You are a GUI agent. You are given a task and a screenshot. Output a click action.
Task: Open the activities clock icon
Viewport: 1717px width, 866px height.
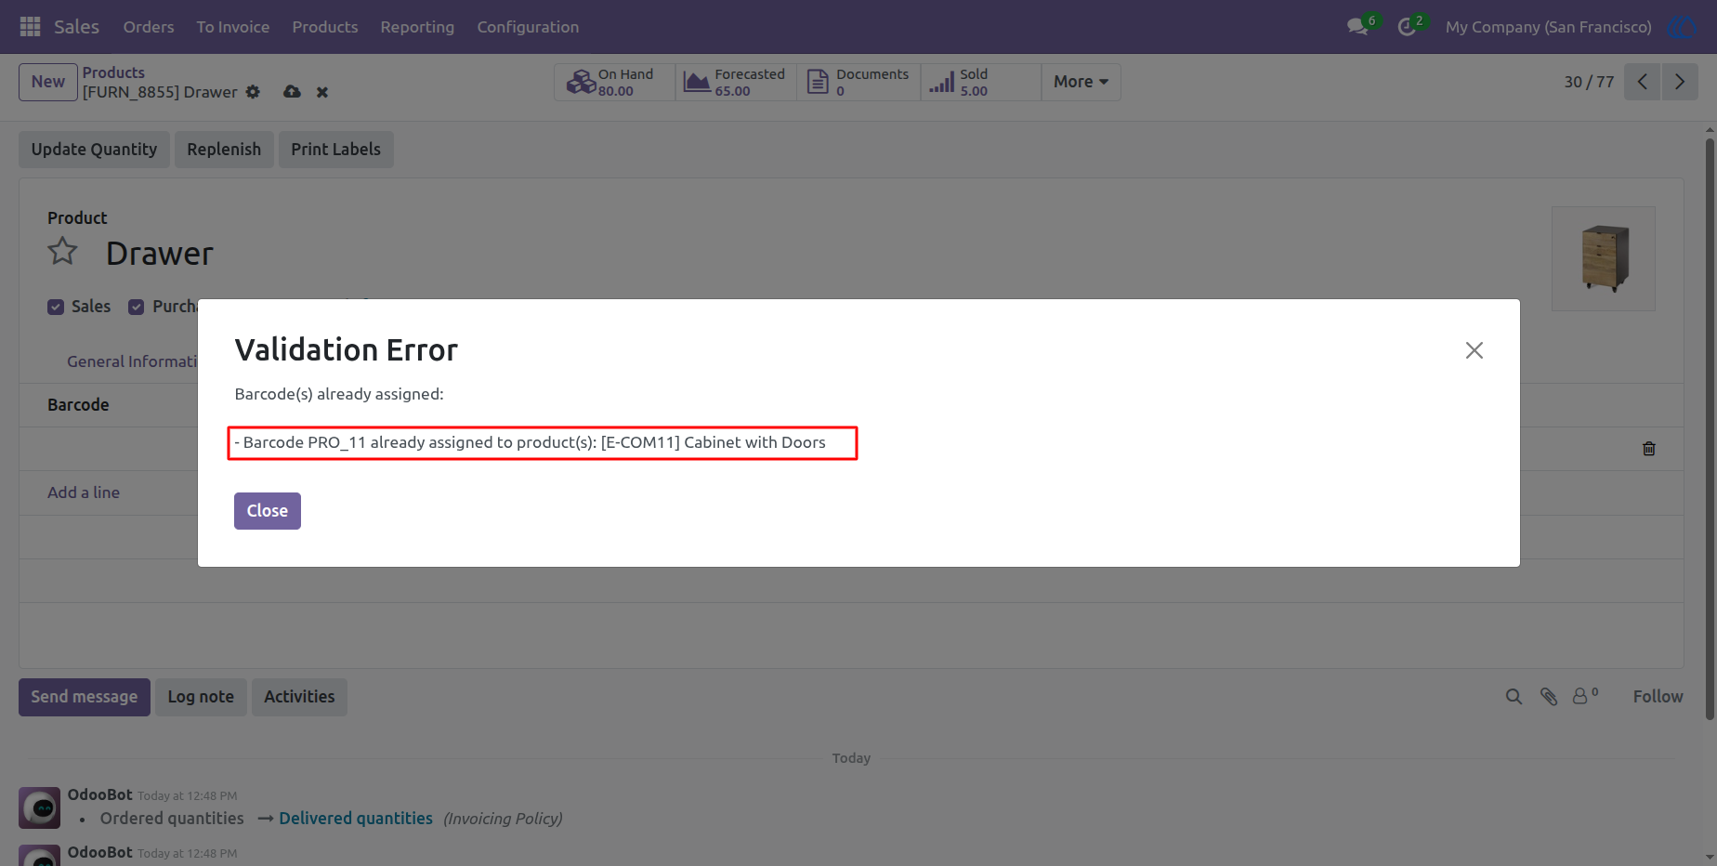tap(1408, 27)
